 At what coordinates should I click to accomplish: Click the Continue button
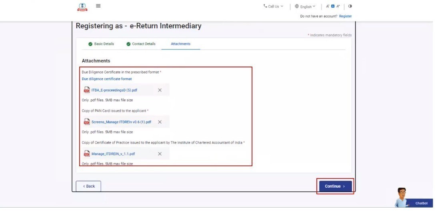click(x=335, y=186)
